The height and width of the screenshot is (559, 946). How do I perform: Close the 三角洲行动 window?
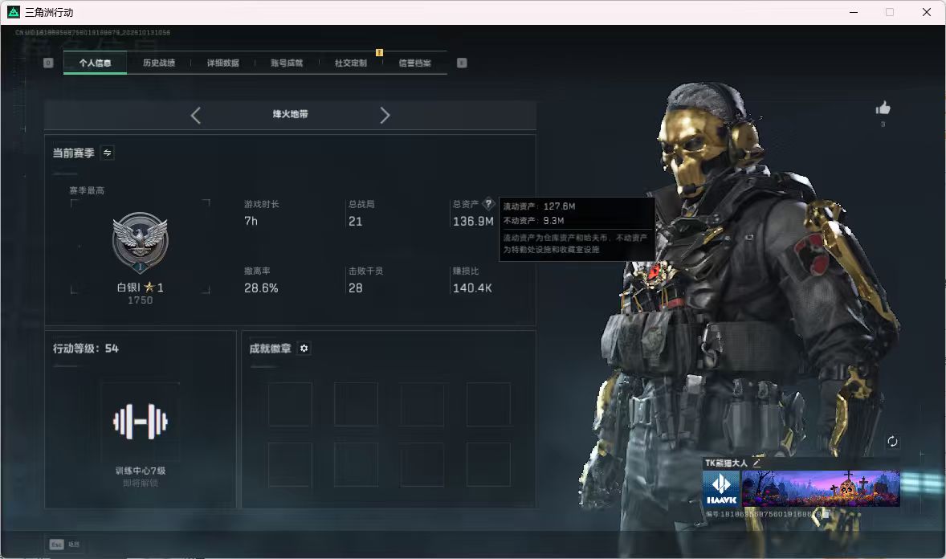[927, 12]
